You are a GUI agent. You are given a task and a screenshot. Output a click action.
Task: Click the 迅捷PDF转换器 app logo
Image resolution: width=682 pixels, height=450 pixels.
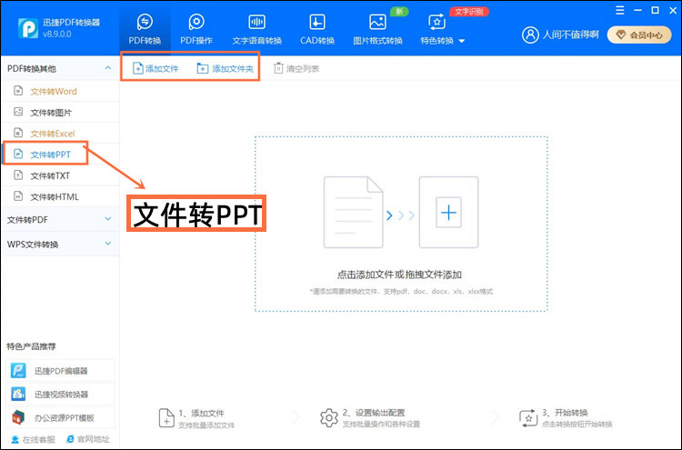(x=28, y=28)
